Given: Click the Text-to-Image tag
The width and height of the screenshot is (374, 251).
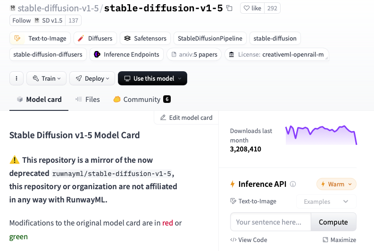Looking at the screenshot, I should point(41,38).
